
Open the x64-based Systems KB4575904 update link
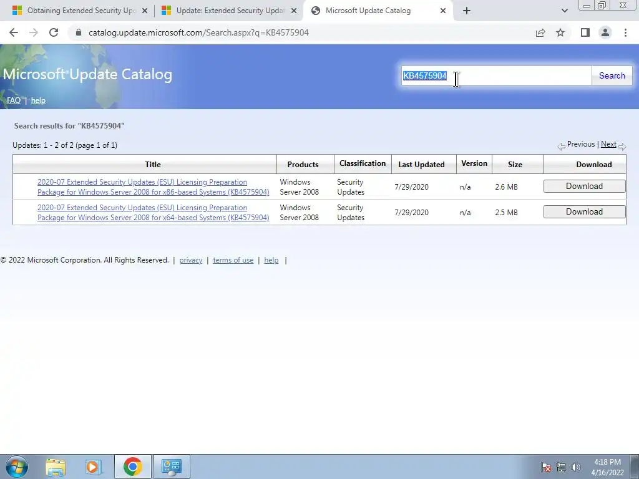(154, 213)
